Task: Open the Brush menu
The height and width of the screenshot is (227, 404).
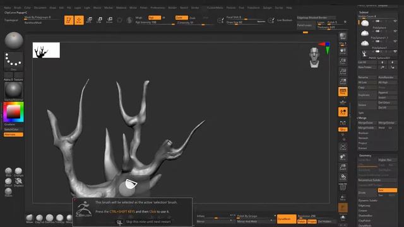Action: (x=18, y=8)
